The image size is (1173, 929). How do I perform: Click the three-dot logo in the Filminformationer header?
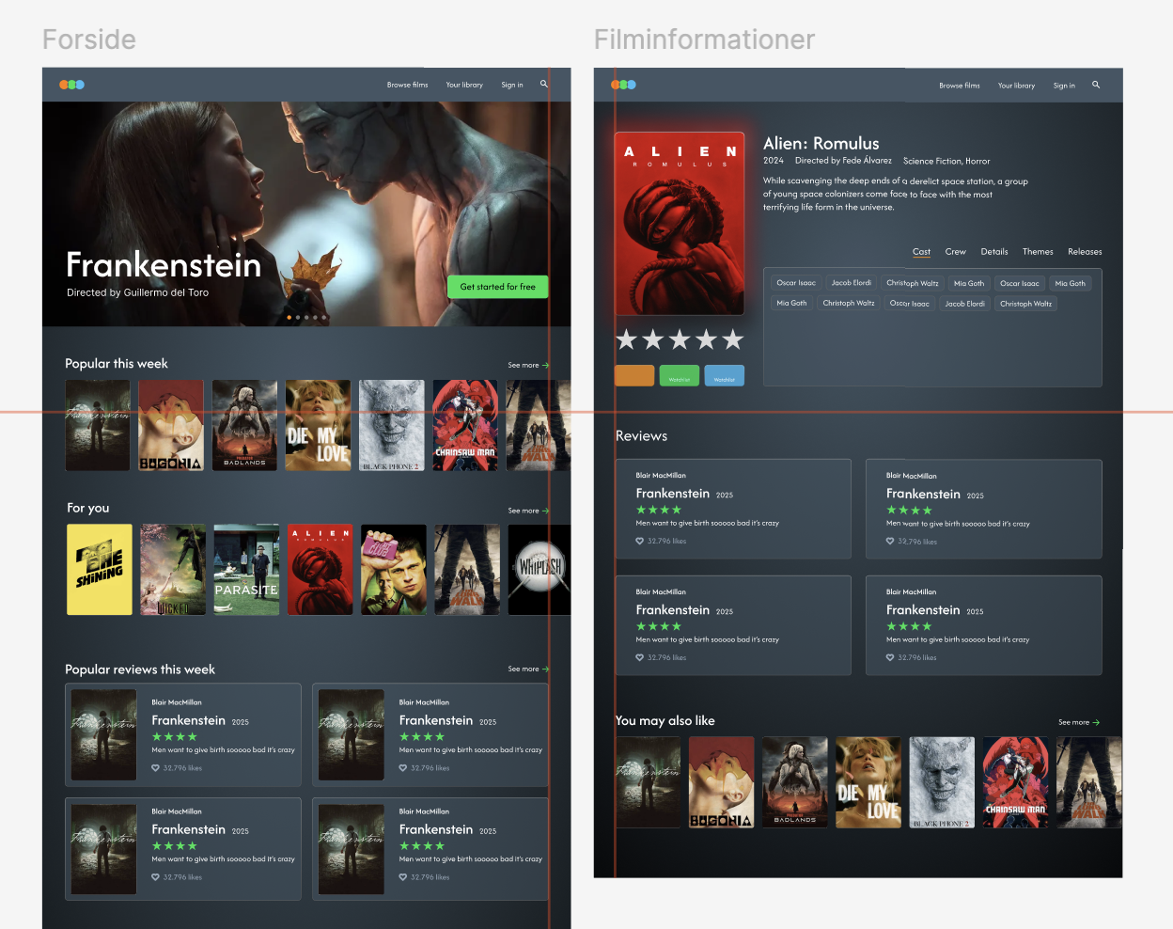pyautogui.click(x=623, y=85)
